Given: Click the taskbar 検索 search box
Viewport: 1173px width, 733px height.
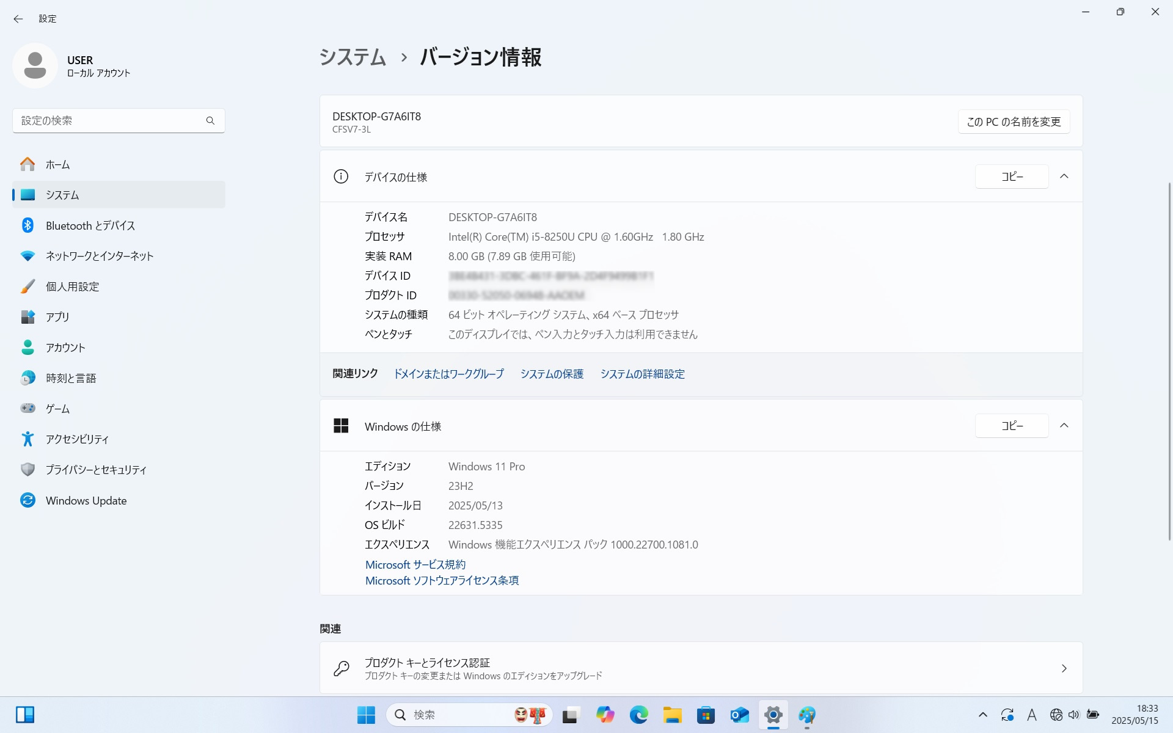Looking at the screenshot, I should tap(469, 715).
